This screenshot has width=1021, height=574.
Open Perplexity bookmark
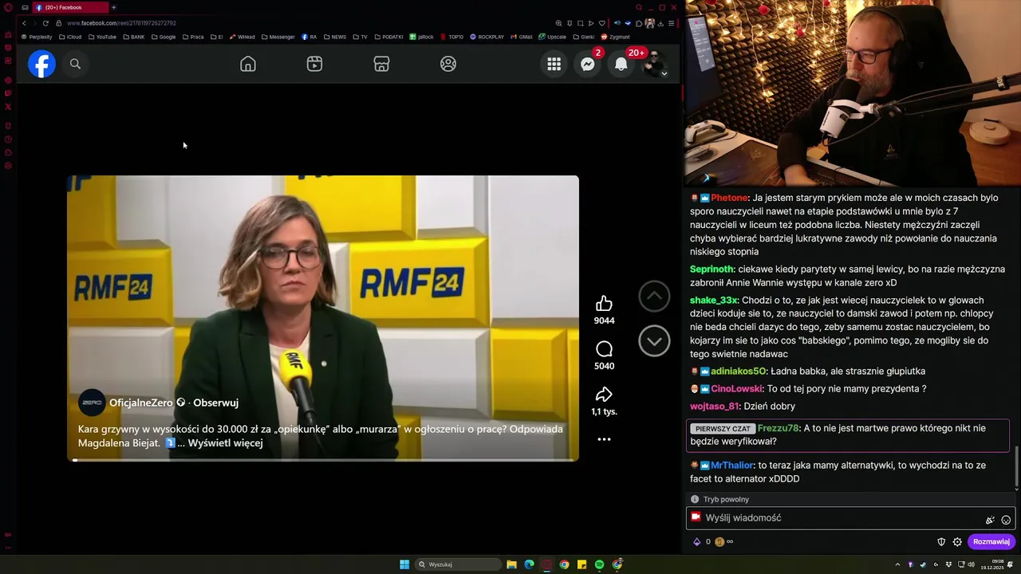click(x=37, y=37)
